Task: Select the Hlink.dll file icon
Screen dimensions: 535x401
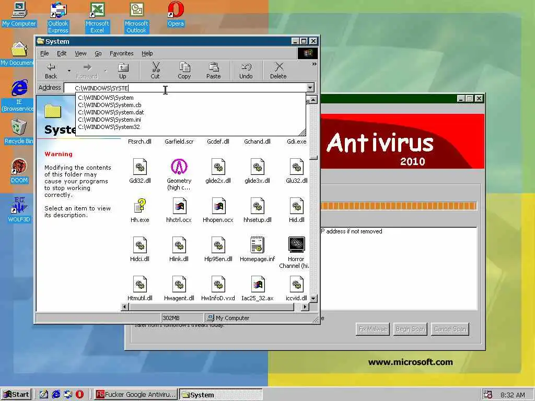Action: 179,245
